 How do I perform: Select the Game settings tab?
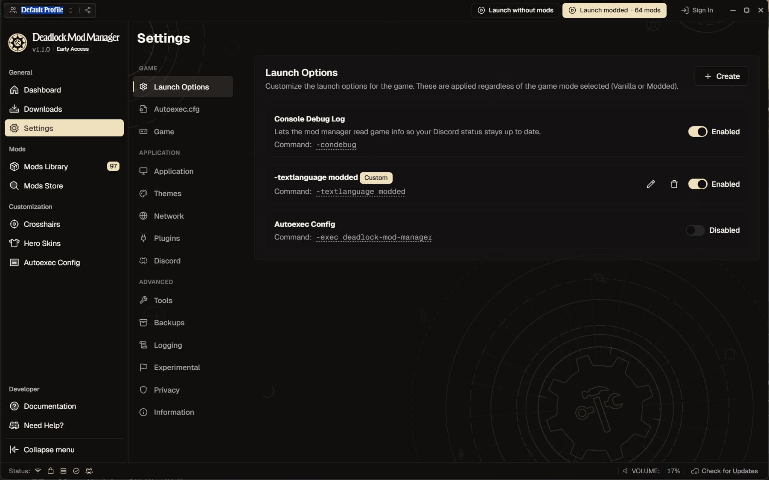(x=183, y=132)
